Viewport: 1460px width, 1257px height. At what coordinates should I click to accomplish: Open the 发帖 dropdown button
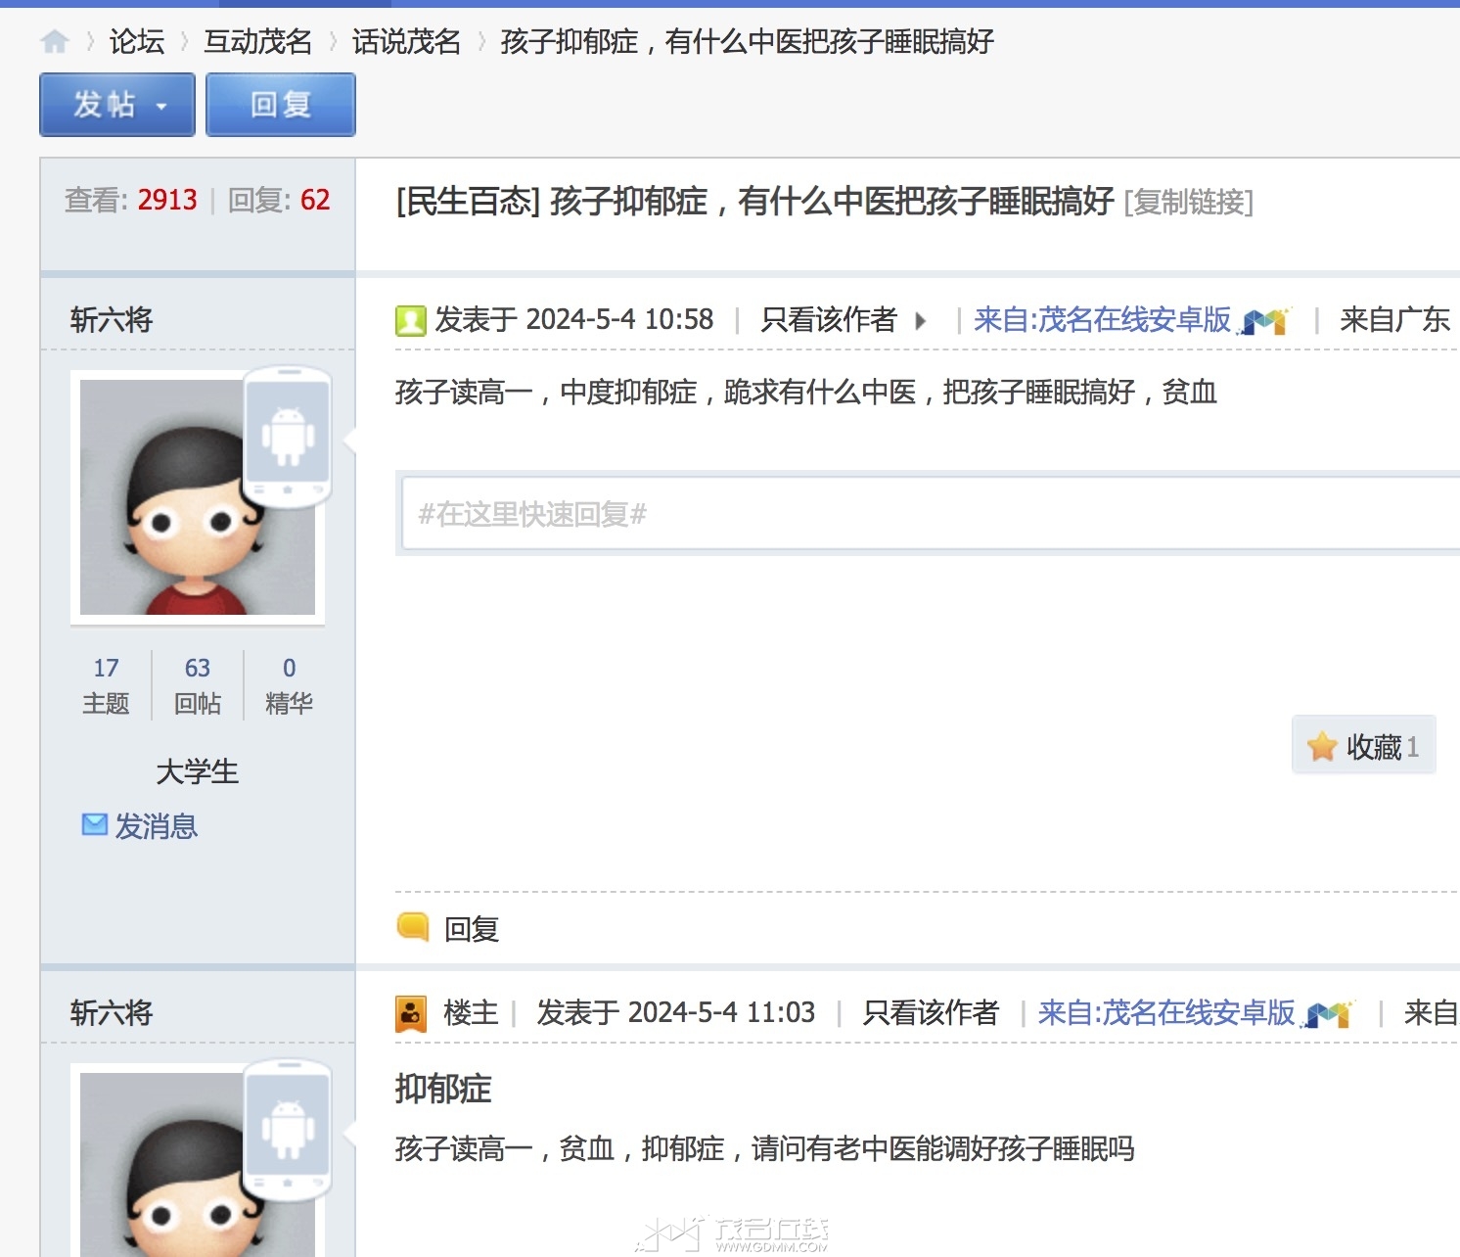[x=117, y=105]
